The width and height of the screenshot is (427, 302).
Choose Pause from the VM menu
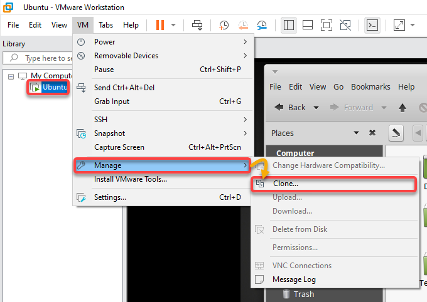click(x=162, y=70)
